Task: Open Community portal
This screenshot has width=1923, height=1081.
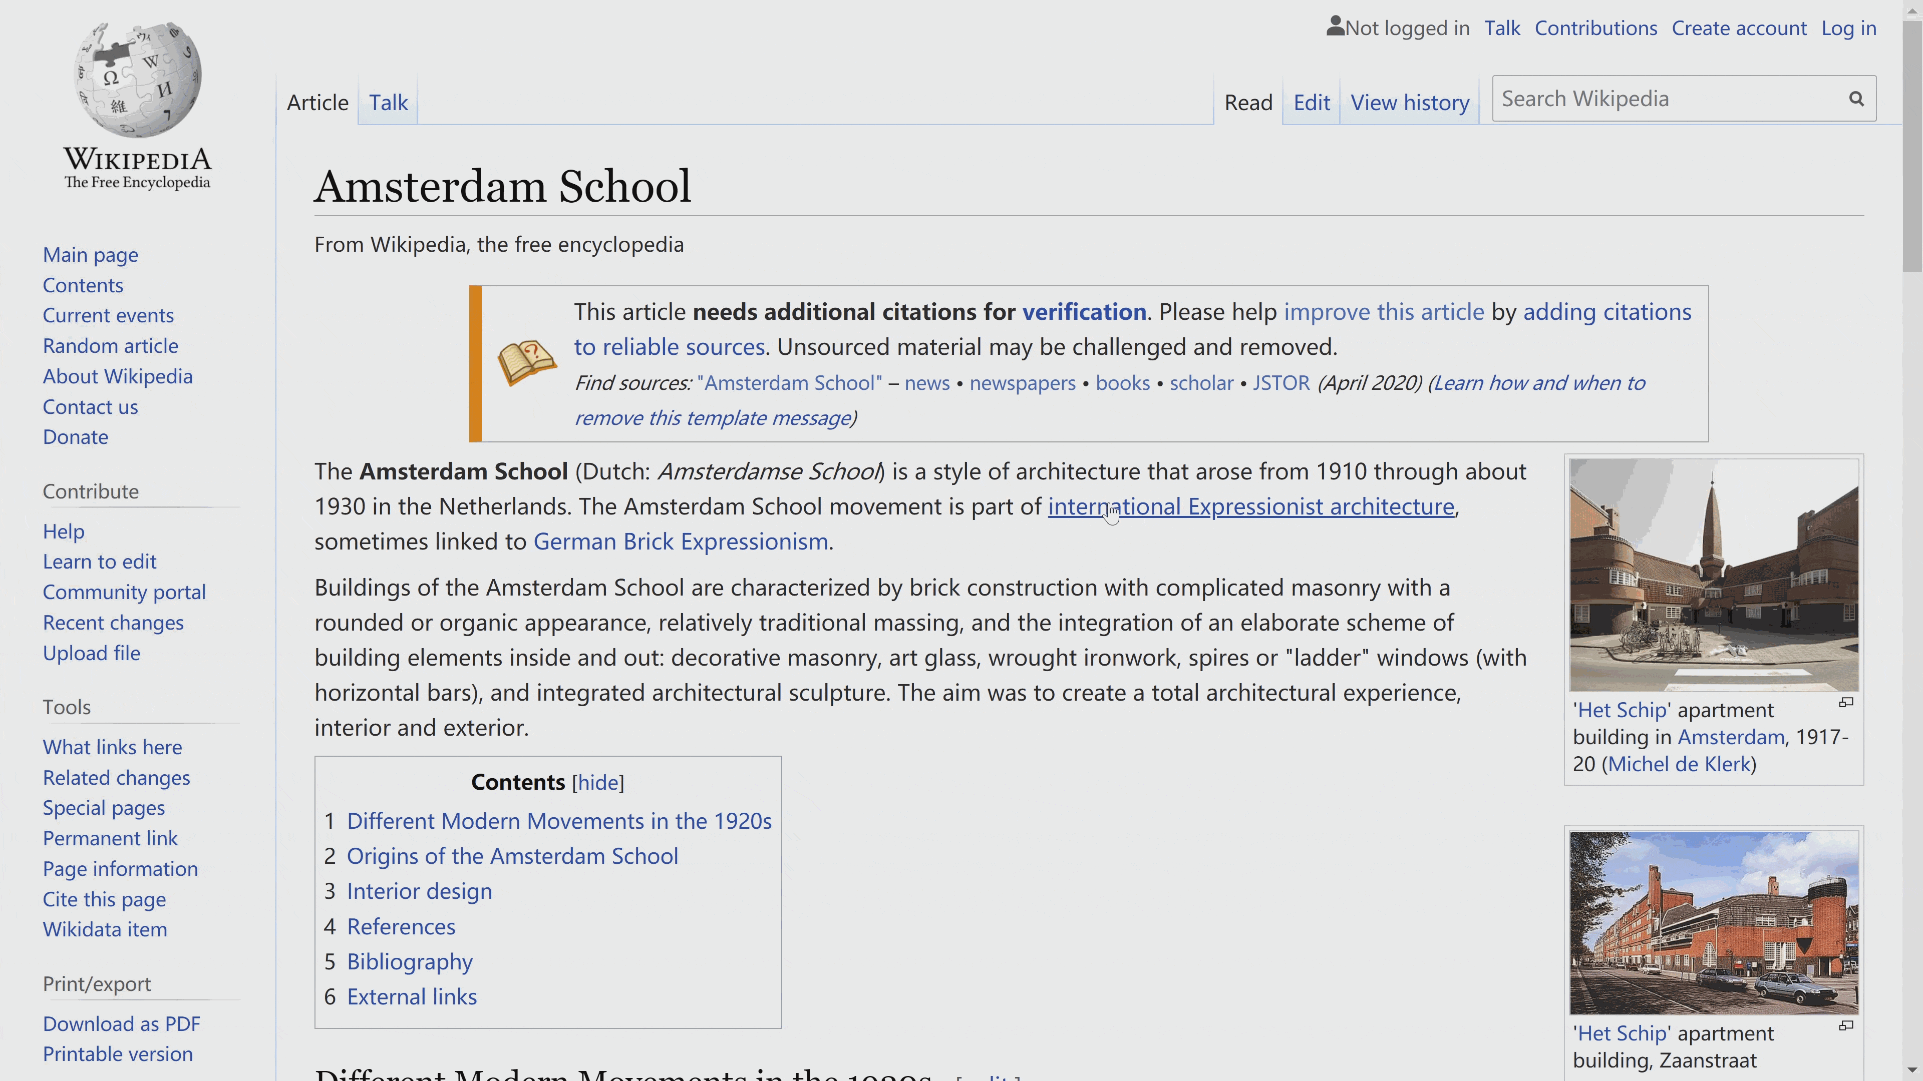Action: (124, 593)
